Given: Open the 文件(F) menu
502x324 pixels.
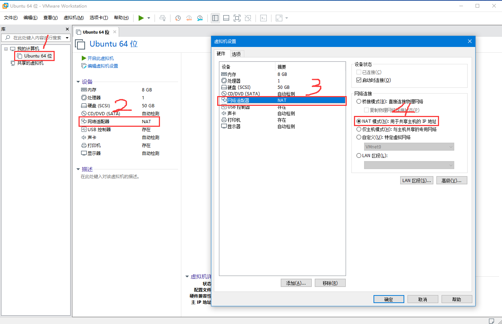Looking at the screenshot, I should pyautogui.click(x=10, y=18).
